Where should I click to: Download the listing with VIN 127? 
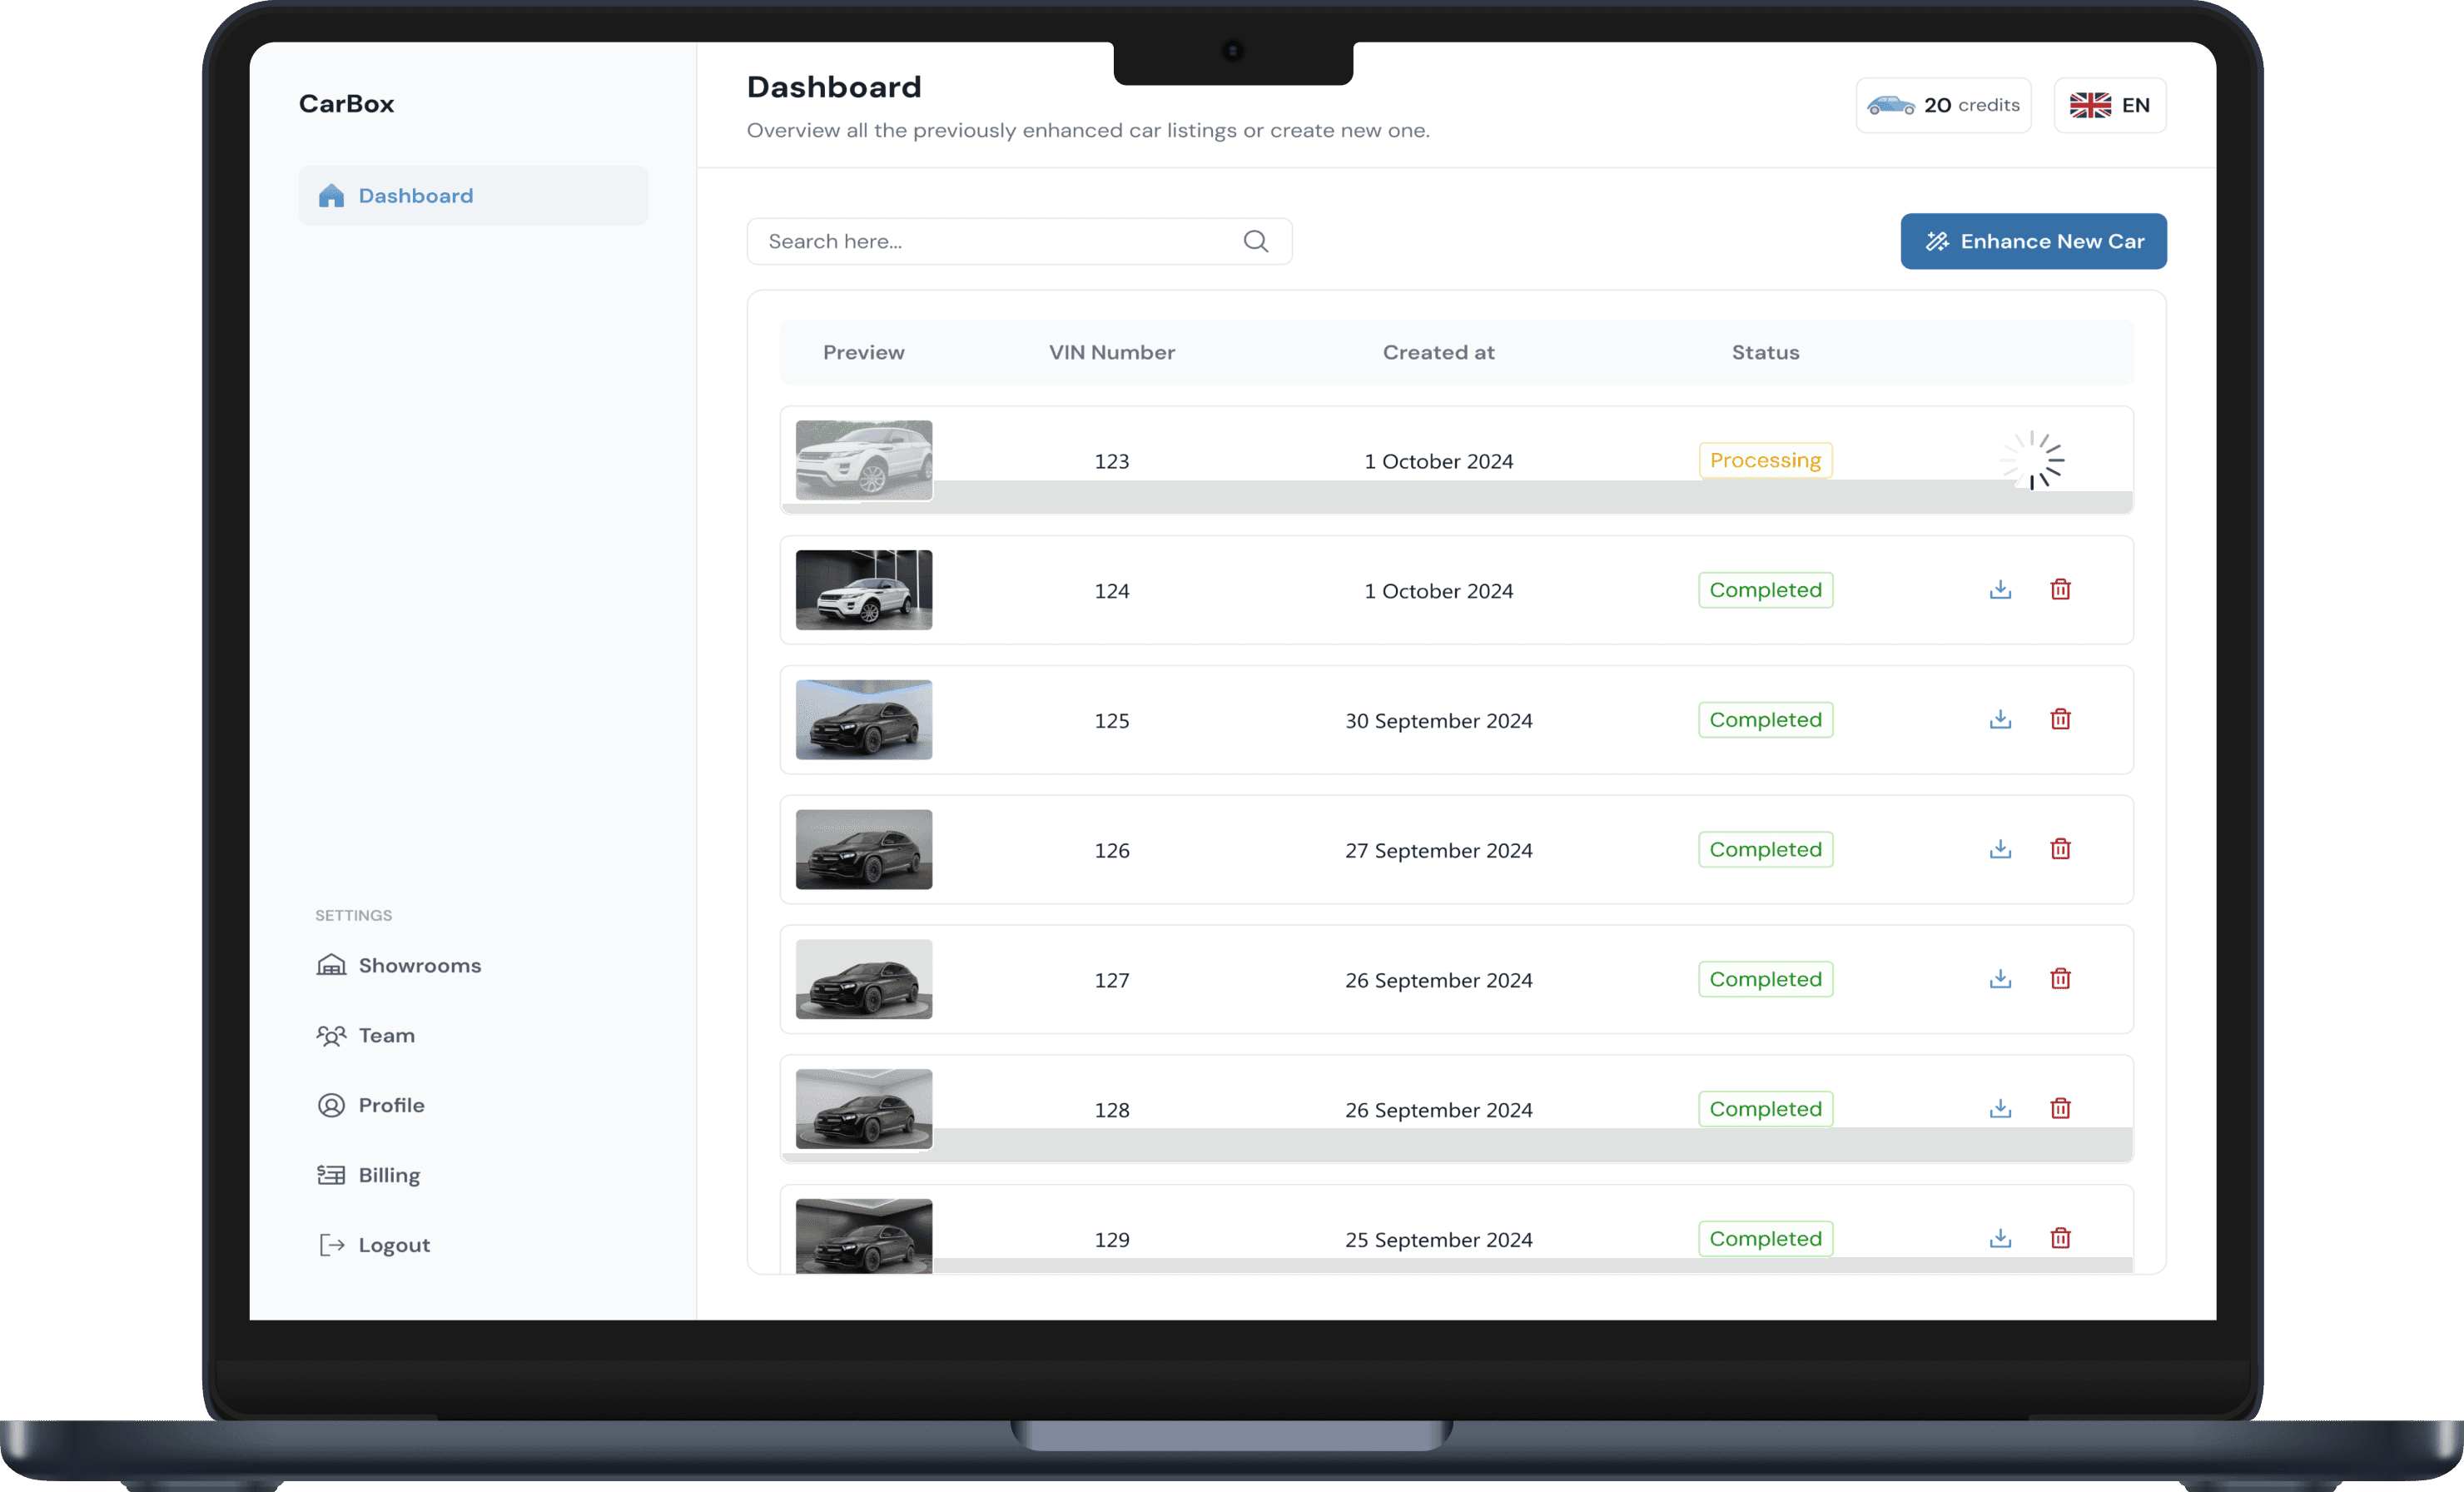pos(2000,979)
